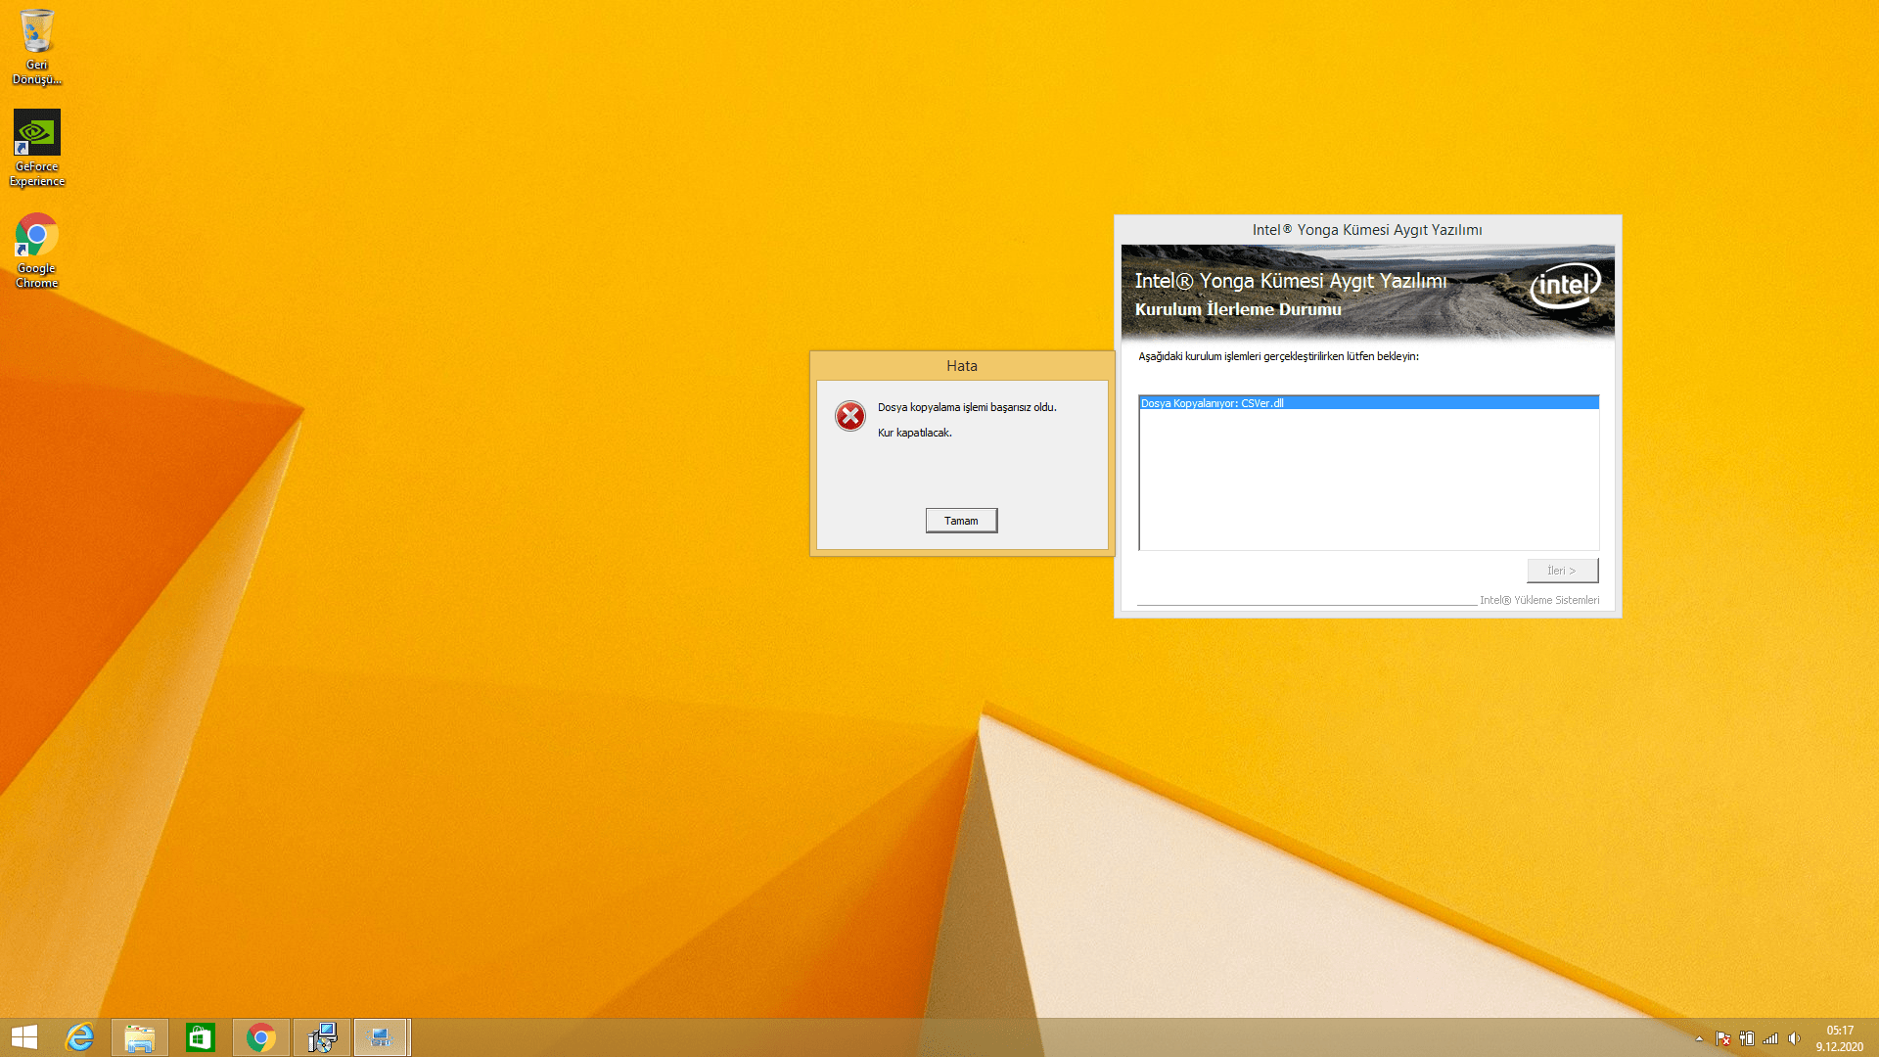The width and height of the screenshot is (1879, 1057).
Task: Launch Internet Explorer from the taskbar
Action: [79, 1037]
